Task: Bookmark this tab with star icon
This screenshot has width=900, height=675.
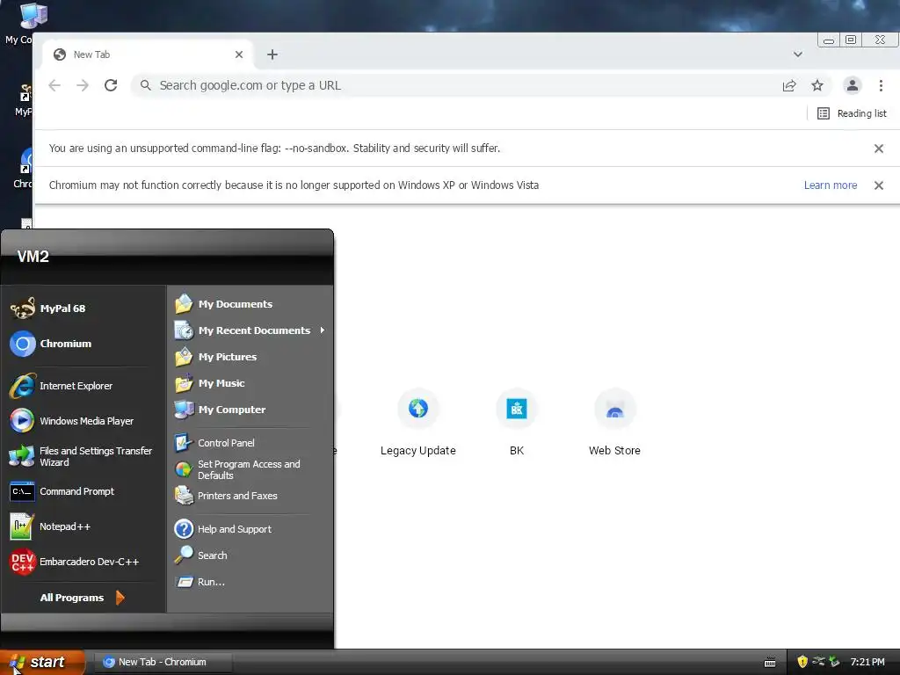Action: click(x=817, y=85)
